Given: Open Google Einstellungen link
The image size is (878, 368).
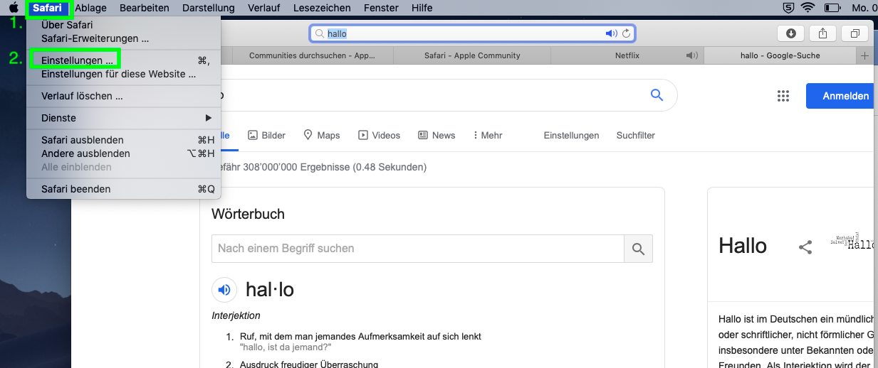Looking at the screenshot, I should [571, 135].
